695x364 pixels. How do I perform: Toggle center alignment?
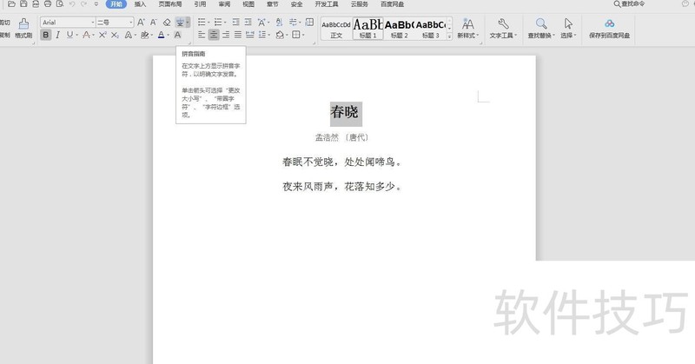(214, 35)
